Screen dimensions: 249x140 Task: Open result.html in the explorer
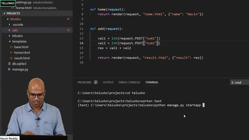[x=22, y=58]
